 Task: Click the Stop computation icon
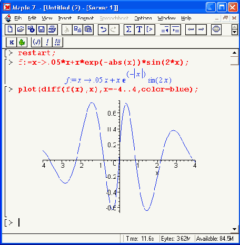coord(216,29)
